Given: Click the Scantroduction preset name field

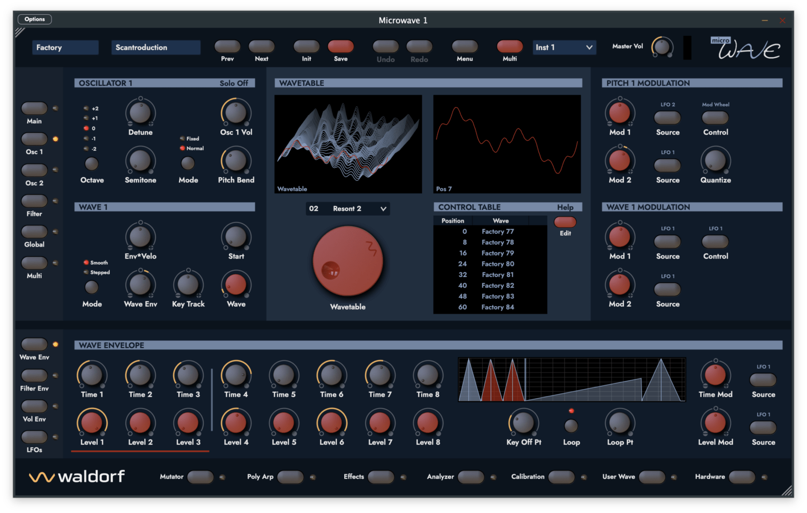Looking at the screenshot, I should pyautogui.click(x=156, y=47).
